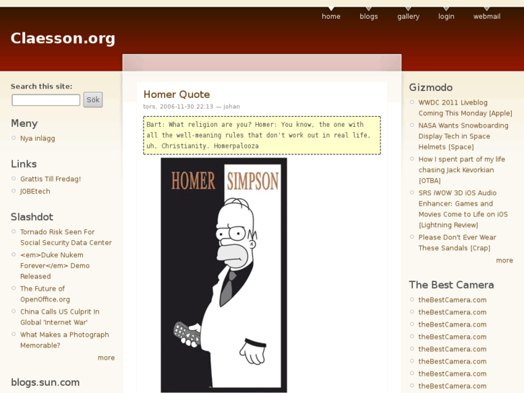Open SRS iWOW 3D iOS Audio article

click(463, 208)
